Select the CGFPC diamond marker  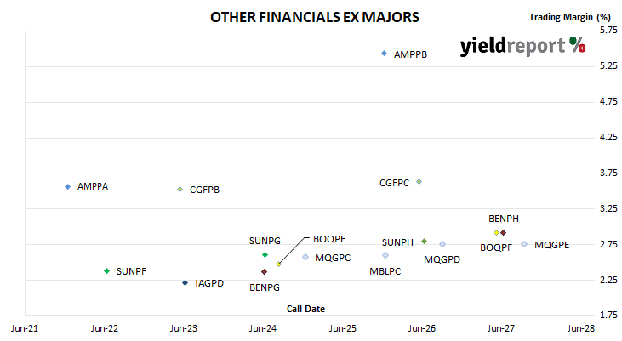419,182
